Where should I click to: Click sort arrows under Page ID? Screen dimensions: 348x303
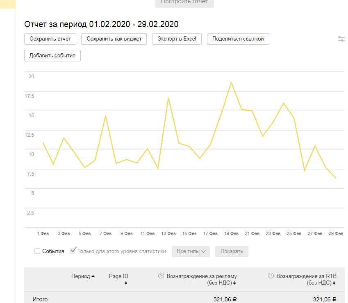[126, 283]
